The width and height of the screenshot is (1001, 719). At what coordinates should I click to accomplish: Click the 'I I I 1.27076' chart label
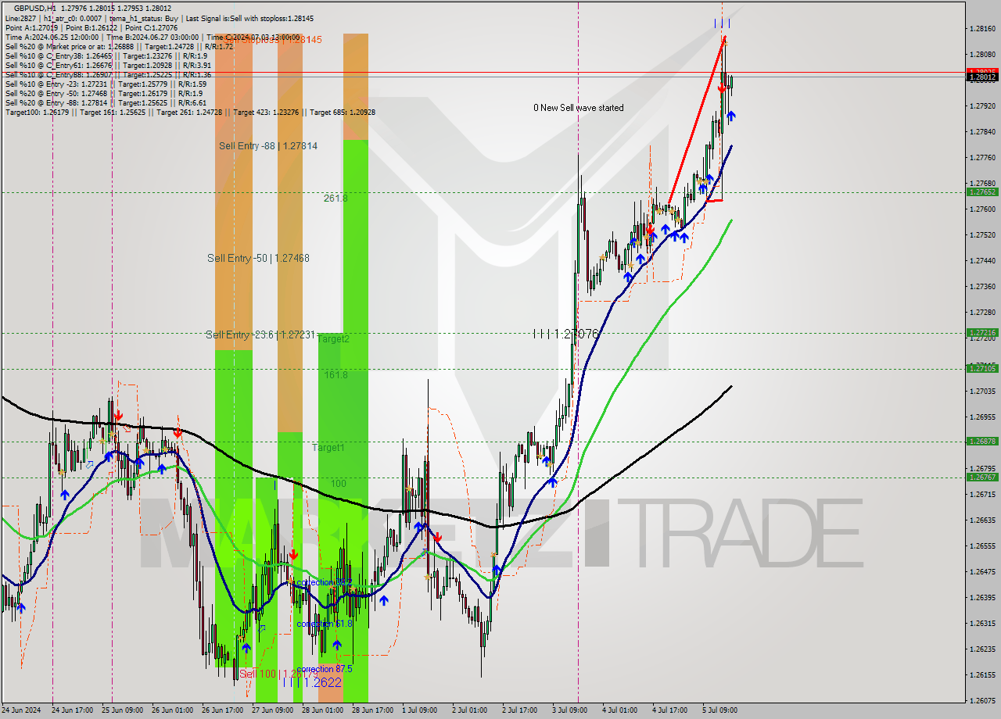pyautogui.click(x=565, y=334)
